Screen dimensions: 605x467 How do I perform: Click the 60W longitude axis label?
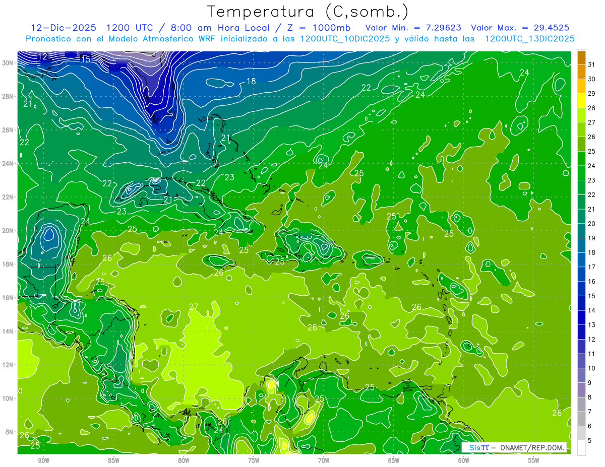pos(464,460)
